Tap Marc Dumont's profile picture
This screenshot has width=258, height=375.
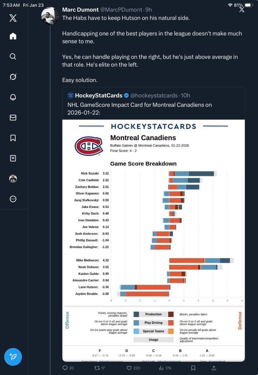[50, 16]
